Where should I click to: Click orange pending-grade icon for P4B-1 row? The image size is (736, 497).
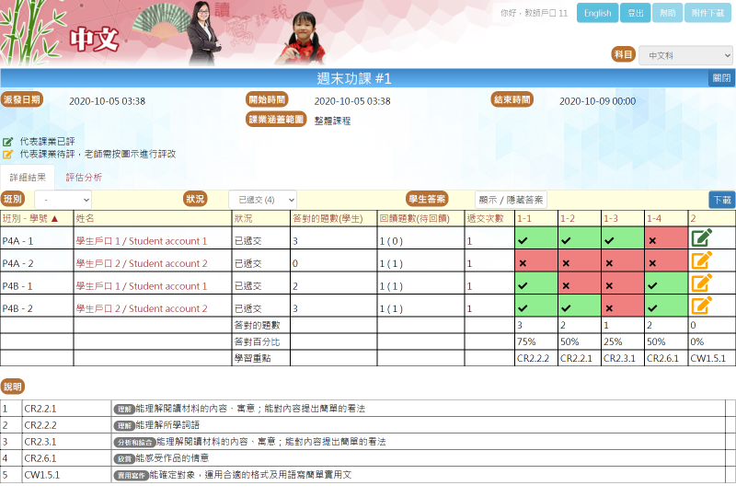pos(702,283)
